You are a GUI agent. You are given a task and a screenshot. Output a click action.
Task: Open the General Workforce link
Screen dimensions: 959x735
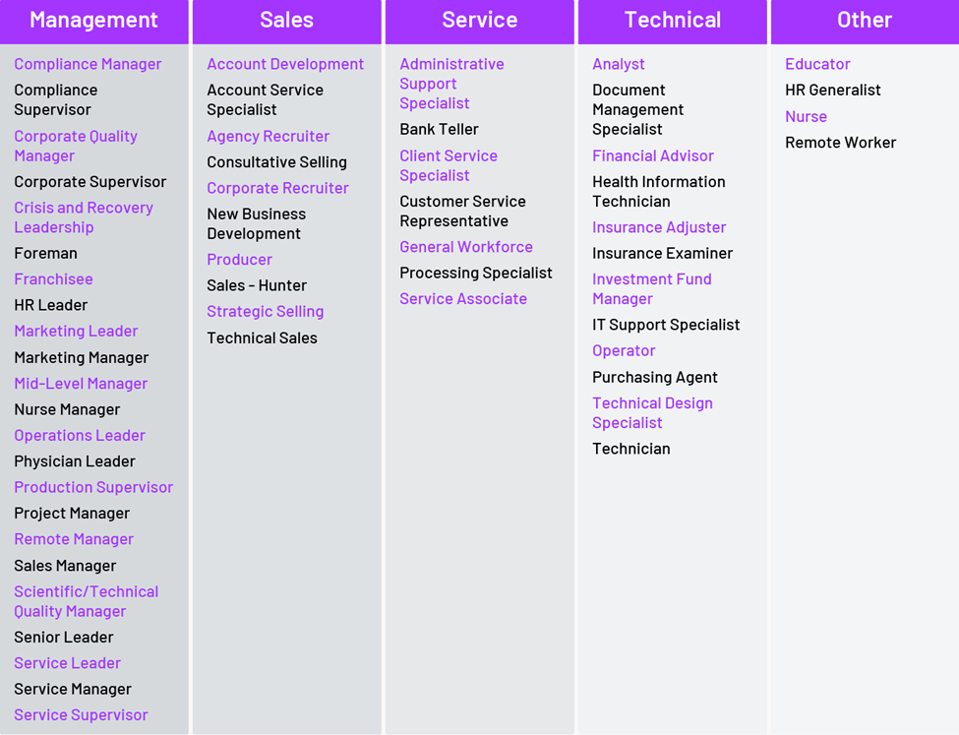click(x=466, y=247)
